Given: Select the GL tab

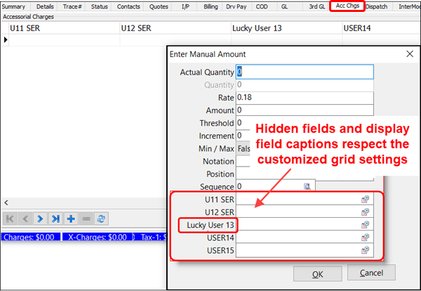Looking at the screenshot, I should (x=284, y=6).
